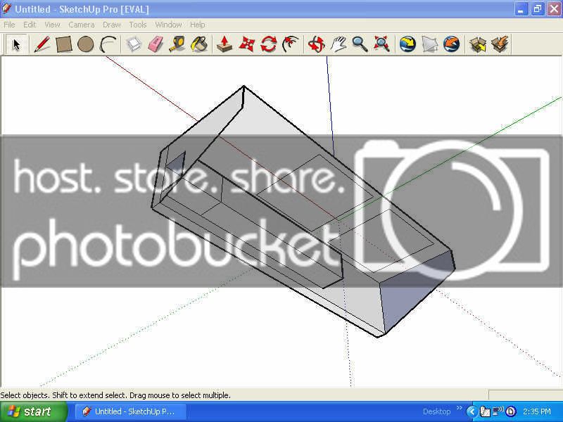563x422 pixels.
Task: Select the pink Eraser tool
Action: [x=156, y=44]
